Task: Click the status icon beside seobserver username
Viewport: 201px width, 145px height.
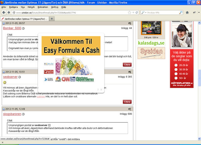Action: click(19, 77)
